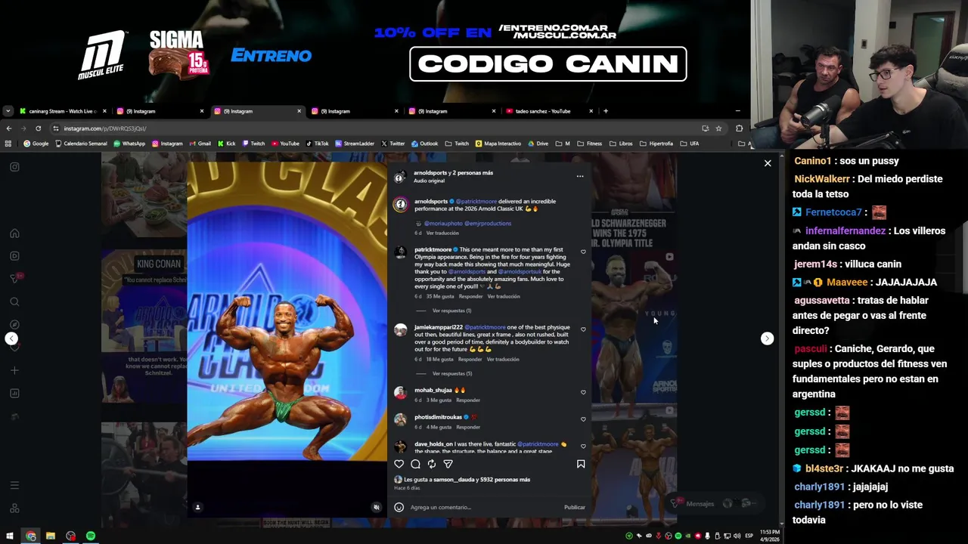Open the hamburger More menu in sidebar

tap(14, 485)
